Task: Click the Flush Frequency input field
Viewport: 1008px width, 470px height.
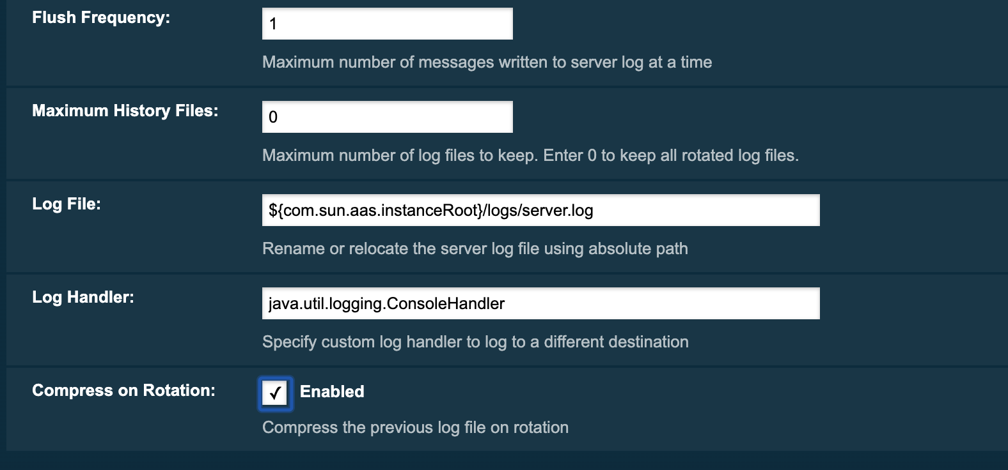Action: coord(387,23)
